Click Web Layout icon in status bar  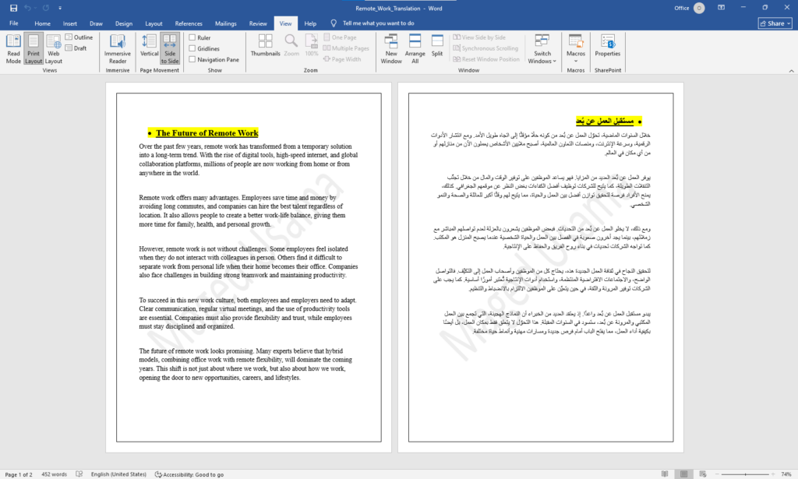pos(703,474)
